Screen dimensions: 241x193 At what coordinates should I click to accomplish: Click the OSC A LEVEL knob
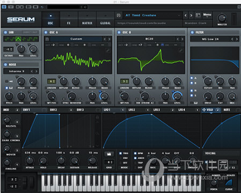point(104,96)
